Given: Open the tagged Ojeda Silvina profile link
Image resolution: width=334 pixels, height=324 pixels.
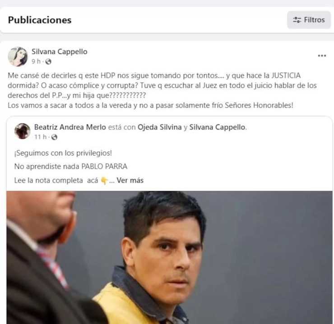Looking at the screenshot, I should 159,127.
